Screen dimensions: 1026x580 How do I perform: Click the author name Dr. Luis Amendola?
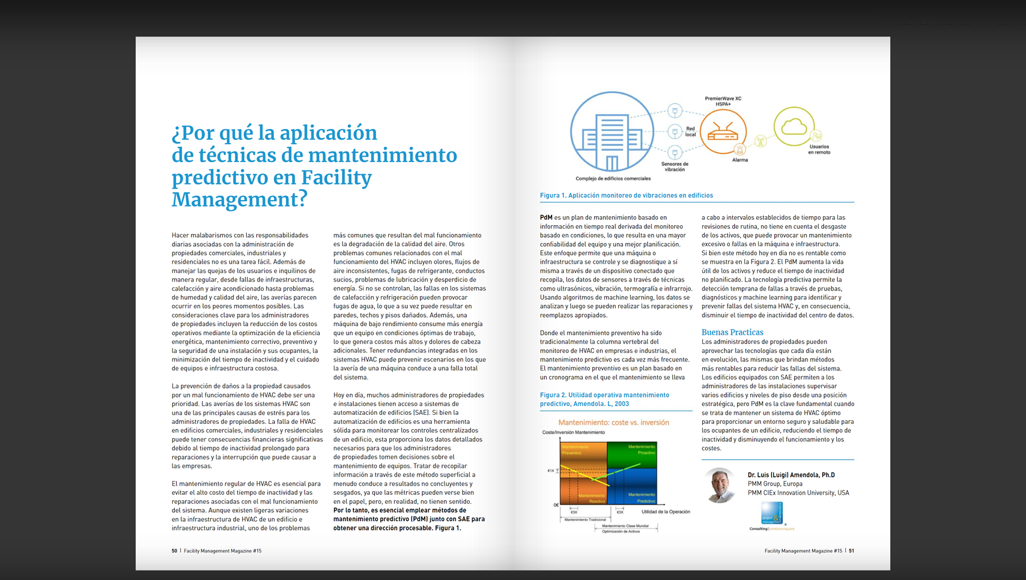[791, 475]
